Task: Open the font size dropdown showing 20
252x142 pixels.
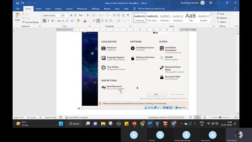Action: pyautogui.click(x=68, y=15)
